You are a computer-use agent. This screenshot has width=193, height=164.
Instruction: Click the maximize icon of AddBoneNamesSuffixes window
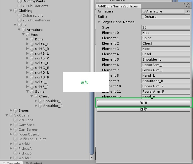pos(184,4)
